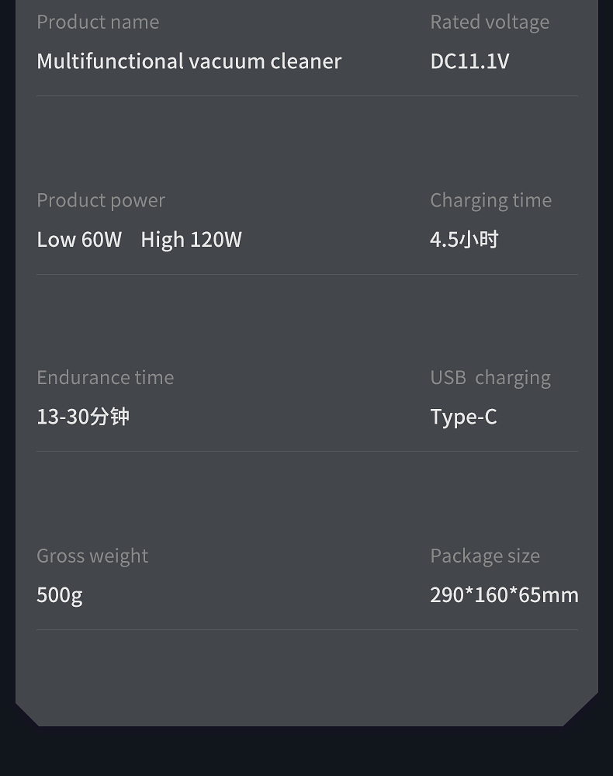
Task: Select the Multifunctional vacuum cleaner text
Action: point(189,61)
